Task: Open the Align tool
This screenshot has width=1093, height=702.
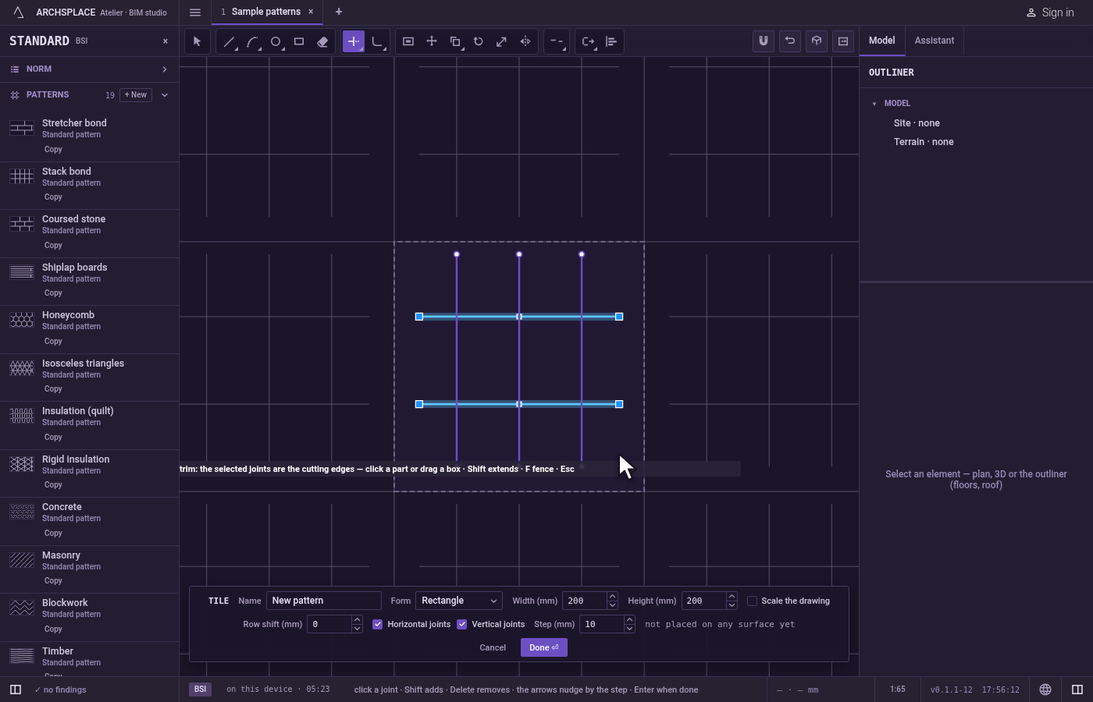Action: [x=611, y=41]
